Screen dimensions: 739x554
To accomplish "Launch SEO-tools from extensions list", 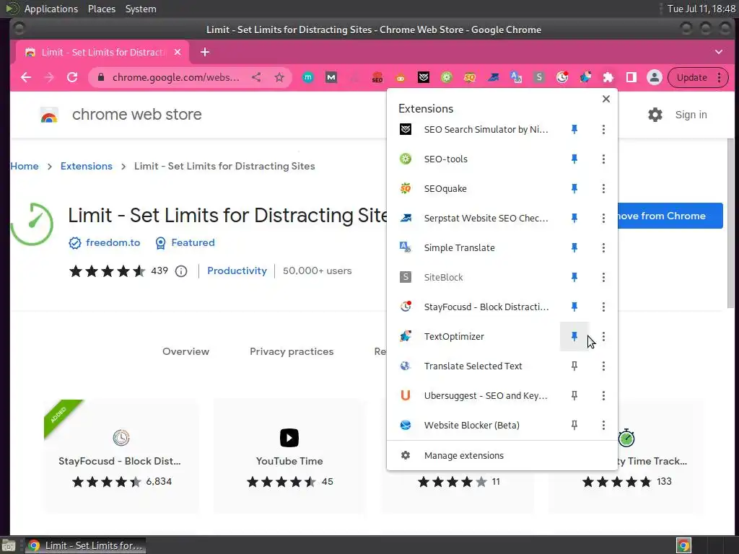I will pyautogui.click(x=473, y=159).
